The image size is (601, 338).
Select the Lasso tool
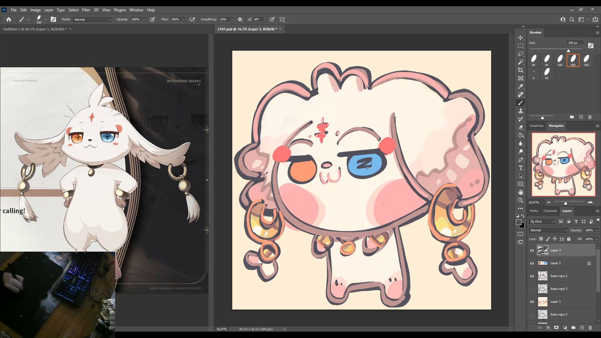521,54
